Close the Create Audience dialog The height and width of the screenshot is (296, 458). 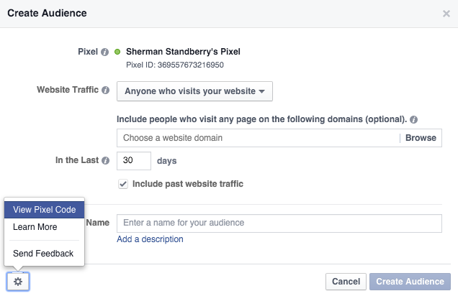pos(446,13)
